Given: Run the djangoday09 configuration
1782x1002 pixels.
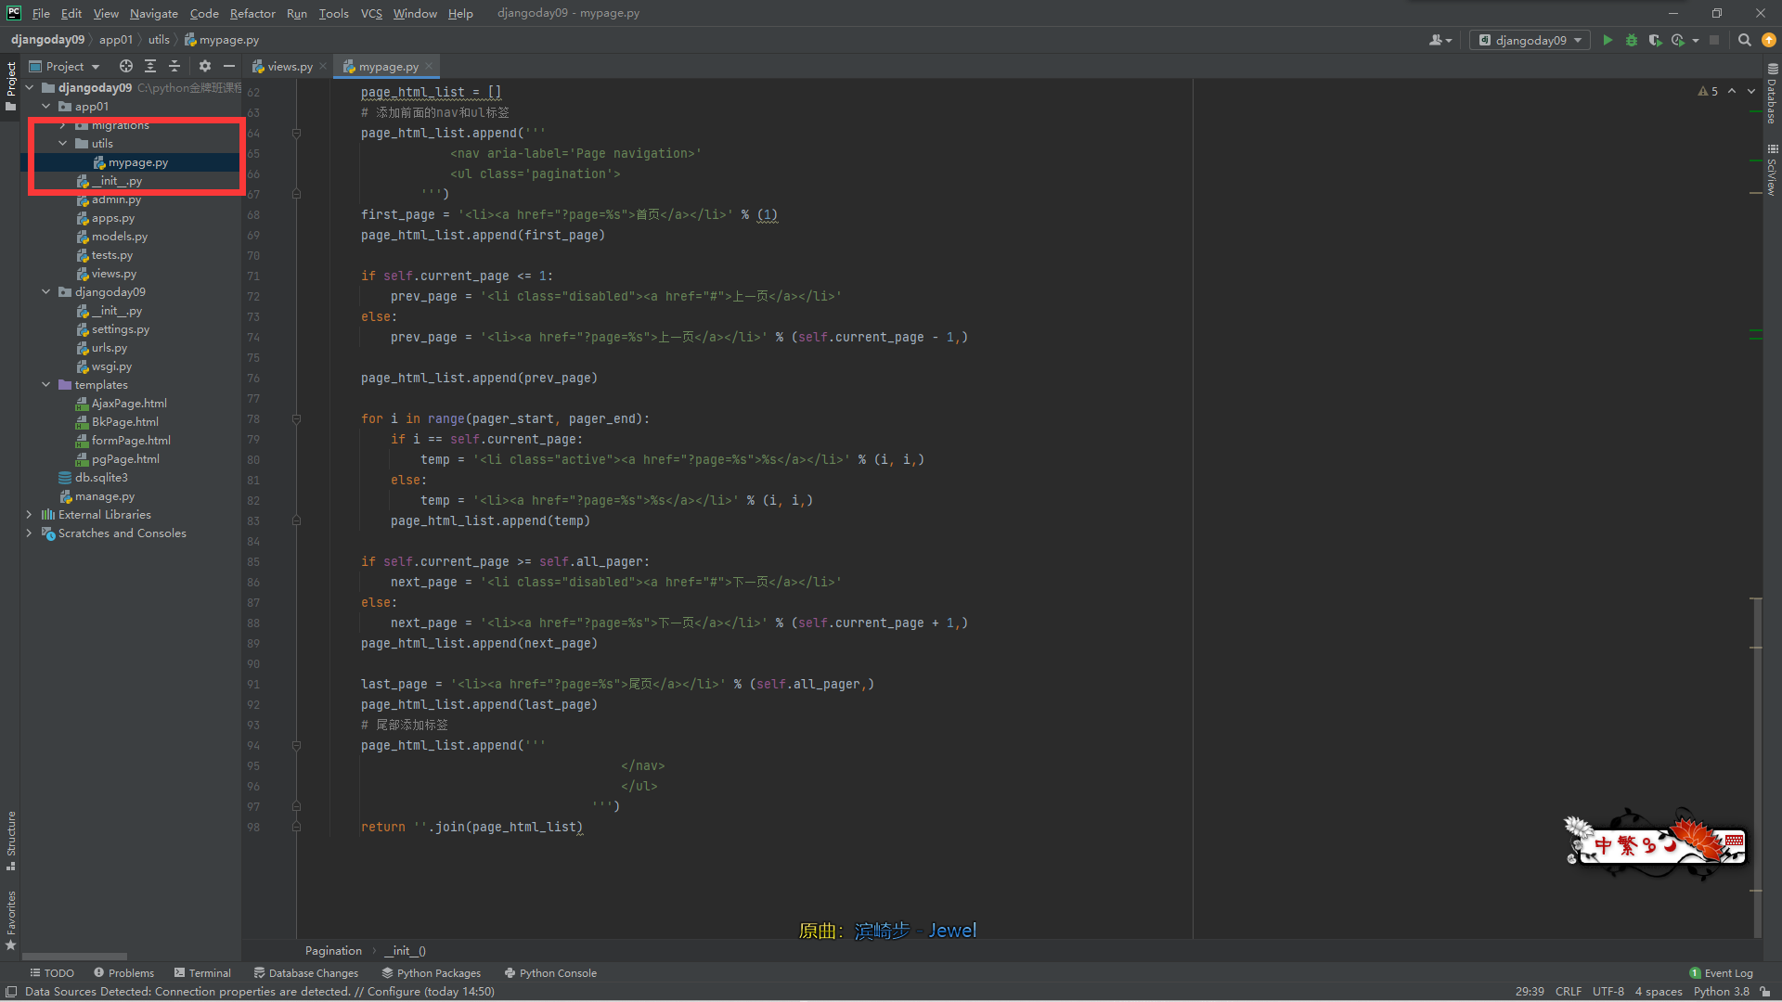Looking at the screenshot, I should click(x=1608, y=40).
